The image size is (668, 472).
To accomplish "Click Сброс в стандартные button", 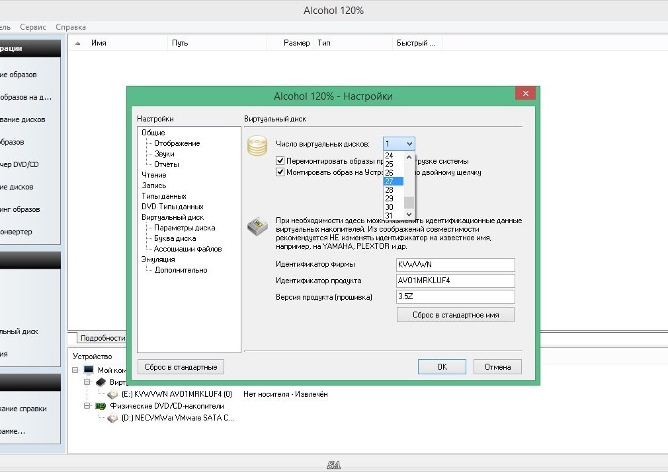I will tap(181, 366).
